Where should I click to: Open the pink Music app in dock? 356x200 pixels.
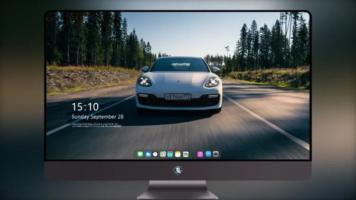pos(200,154)
